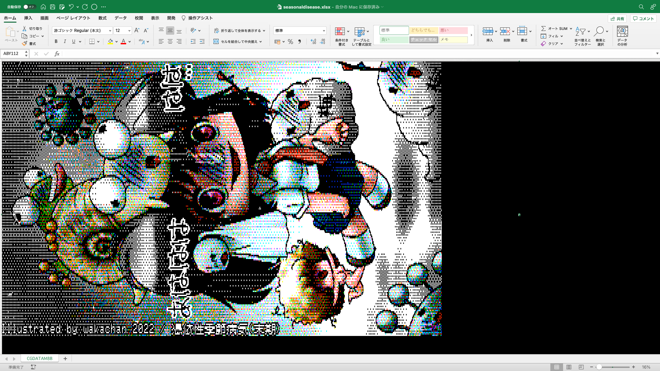Click Sort and Filter button
660x371 pixels.
(582, 36)
